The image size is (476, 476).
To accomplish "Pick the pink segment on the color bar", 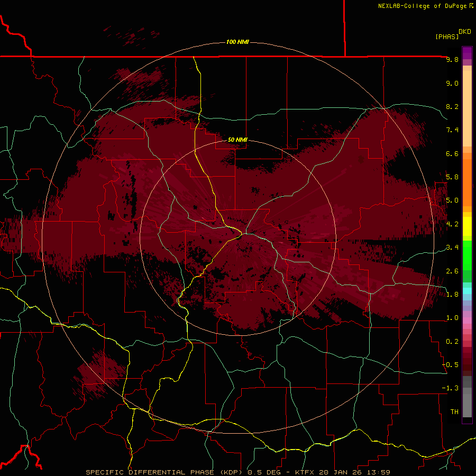I will tap(467, 321).
